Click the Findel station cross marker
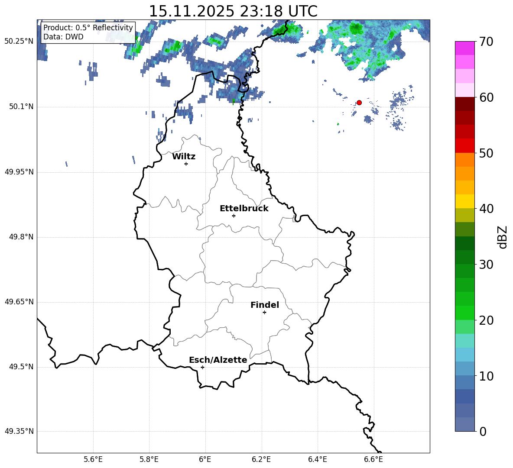513x468 pixels. tap(264, 313)
